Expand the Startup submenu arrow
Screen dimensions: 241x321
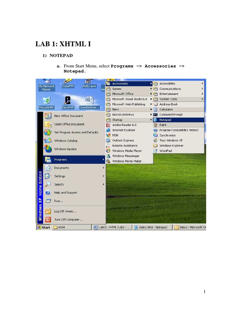pos(151,120)
